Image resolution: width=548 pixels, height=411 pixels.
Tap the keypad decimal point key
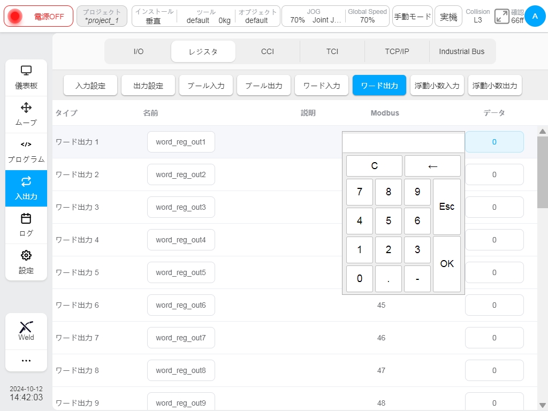[389, 279]
